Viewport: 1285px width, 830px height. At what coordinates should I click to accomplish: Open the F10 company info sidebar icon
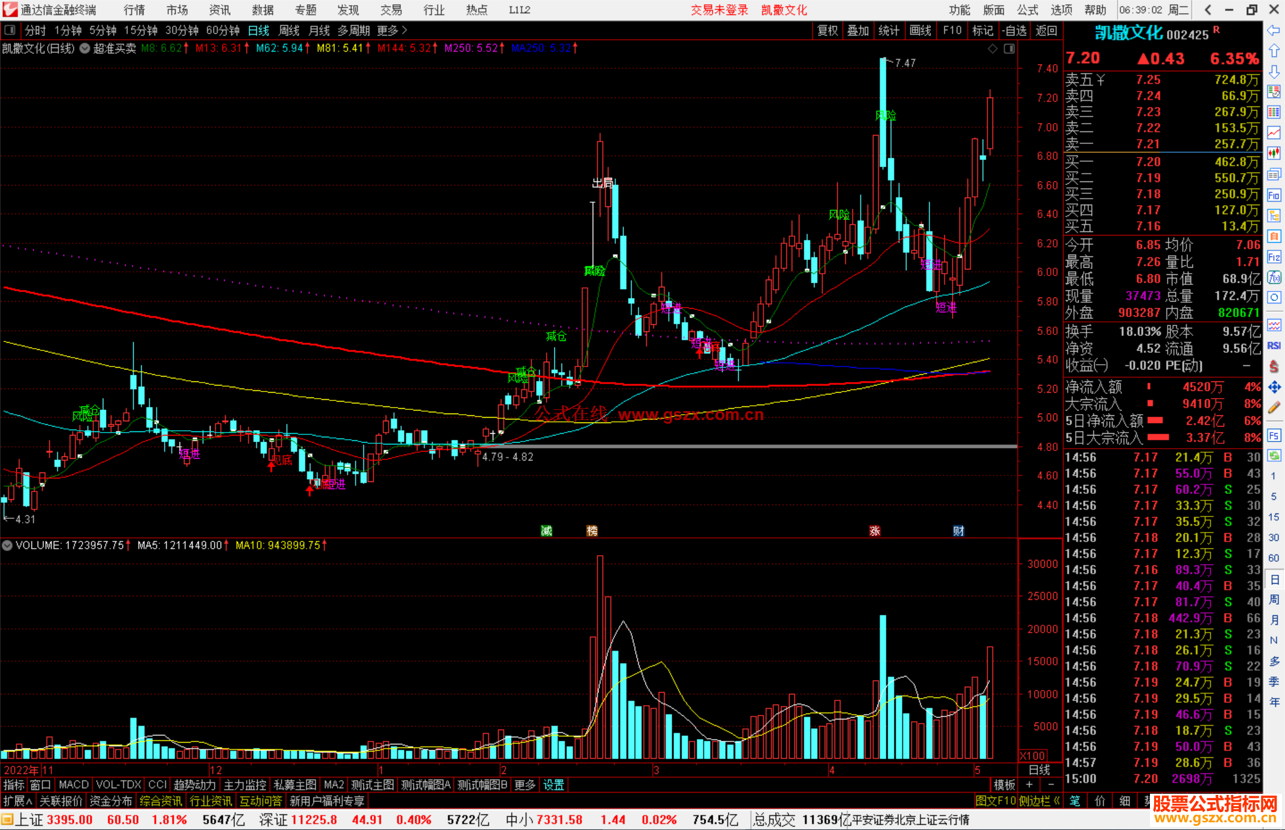pyautogui.click(x=1274, y=196)
